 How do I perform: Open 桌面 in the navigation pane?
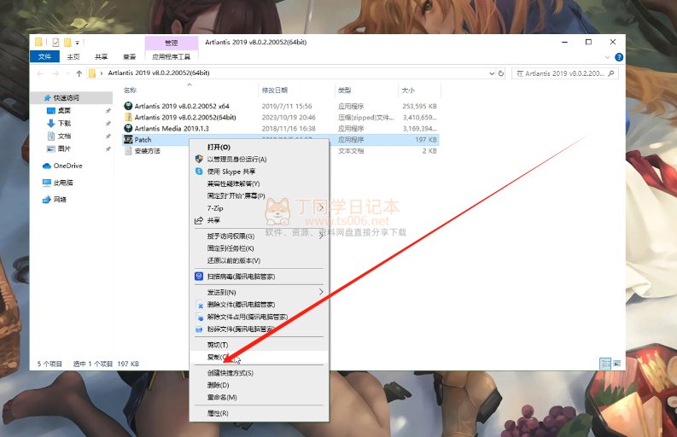tap(64, 111)
